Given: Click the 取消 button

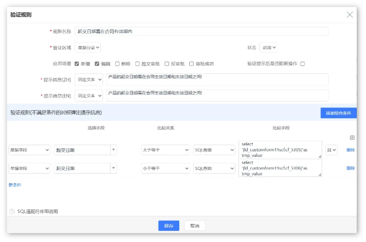Looking at the screenshot, I should (x=195, y=226).
